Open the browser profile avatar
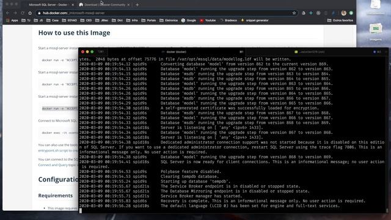 [x=344, y=13]
